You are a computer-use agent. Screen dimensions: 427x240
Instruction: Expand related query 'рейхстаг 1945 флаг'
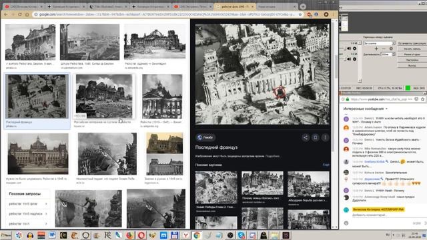[x=27, y=204]
